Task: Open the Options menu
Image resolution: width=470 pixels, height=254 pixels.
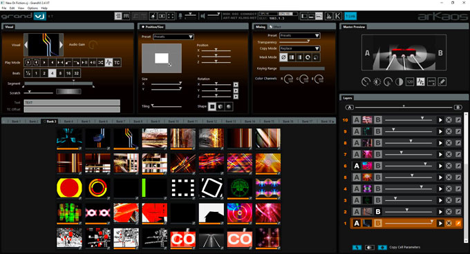Action: (32, 8)
